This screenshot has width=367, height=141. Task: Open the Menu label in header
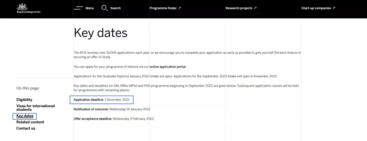click(x=90, y=8)
